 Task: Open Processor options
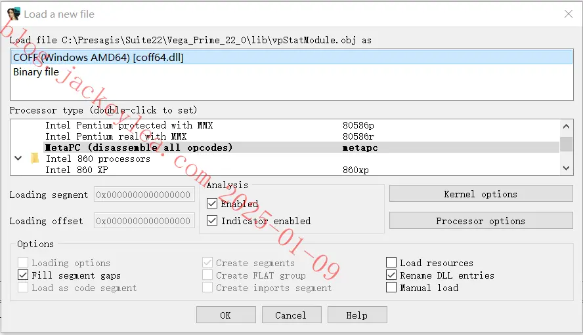(x=481, y=221)
